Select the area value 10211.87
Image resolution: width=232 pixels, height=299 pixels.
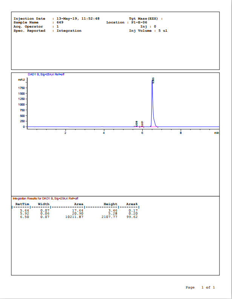pyautogui.click(x=74, y=217)
